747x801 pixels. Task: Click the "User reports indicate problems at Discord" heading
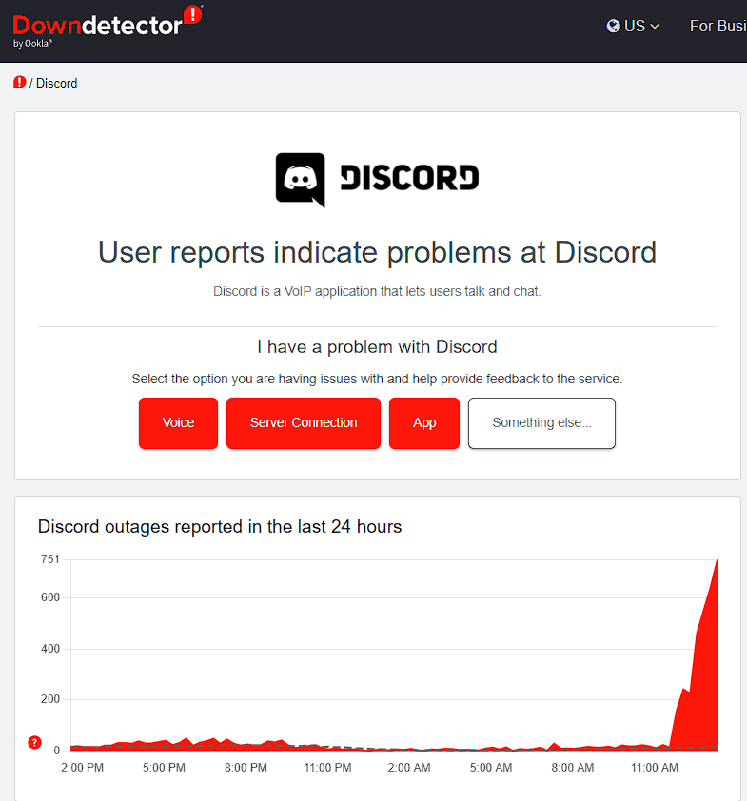(377, 252)
